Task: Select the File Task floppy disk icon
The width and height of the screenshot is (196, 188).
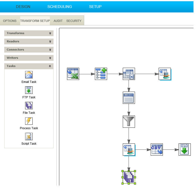Action: (x=29, y=106)
